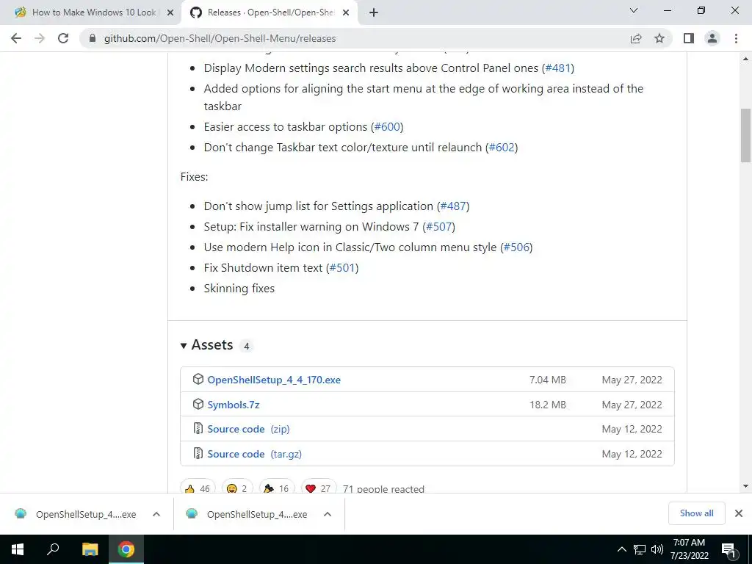Show hidden system tray icons
The height and width of the screenshot is (564, 752).
(621, 549)
